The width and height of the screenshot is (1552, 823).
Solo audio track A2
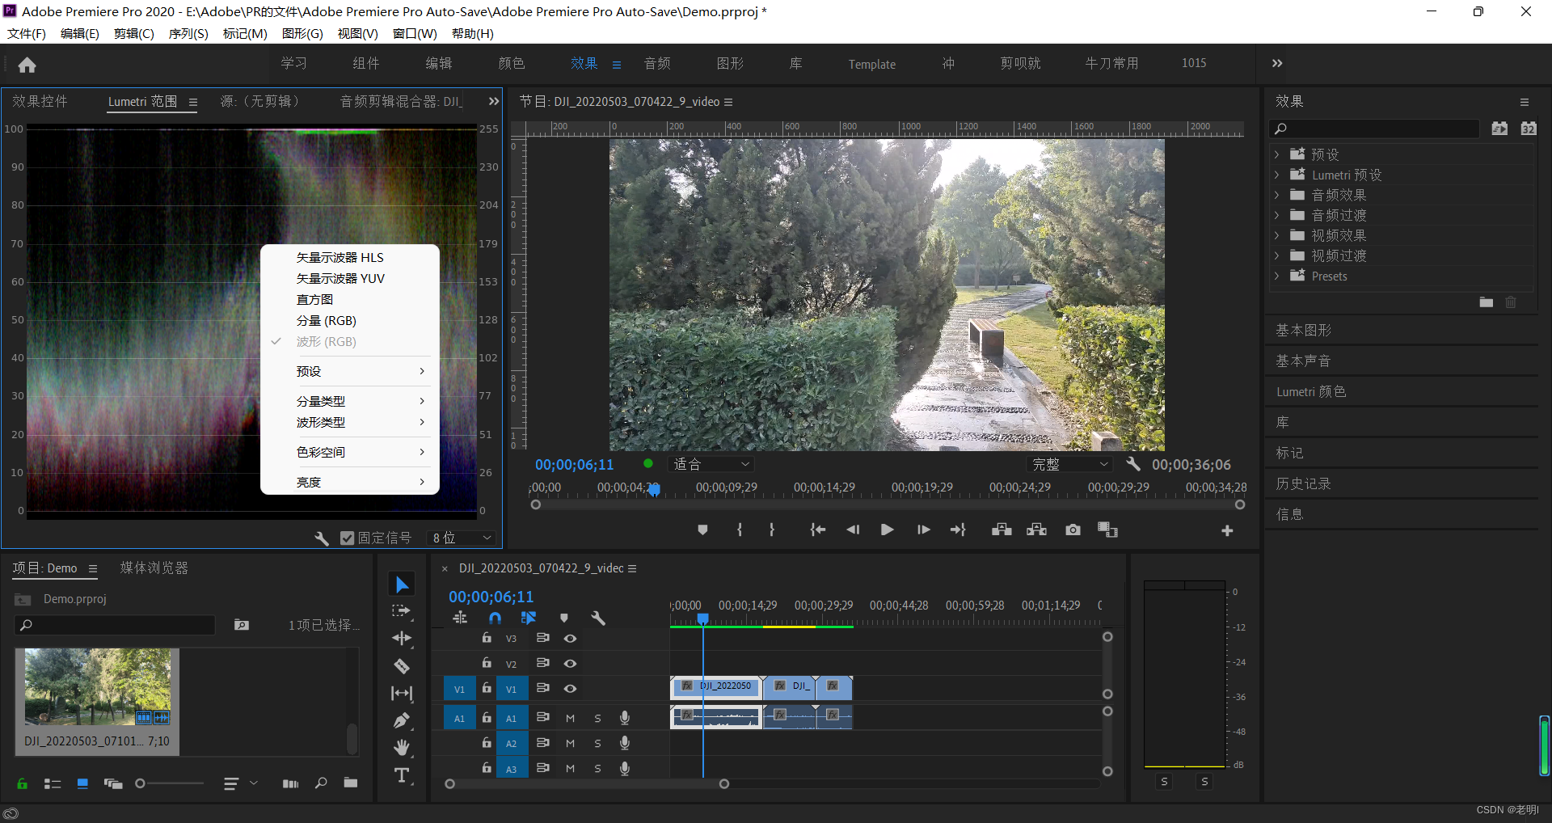597,743
